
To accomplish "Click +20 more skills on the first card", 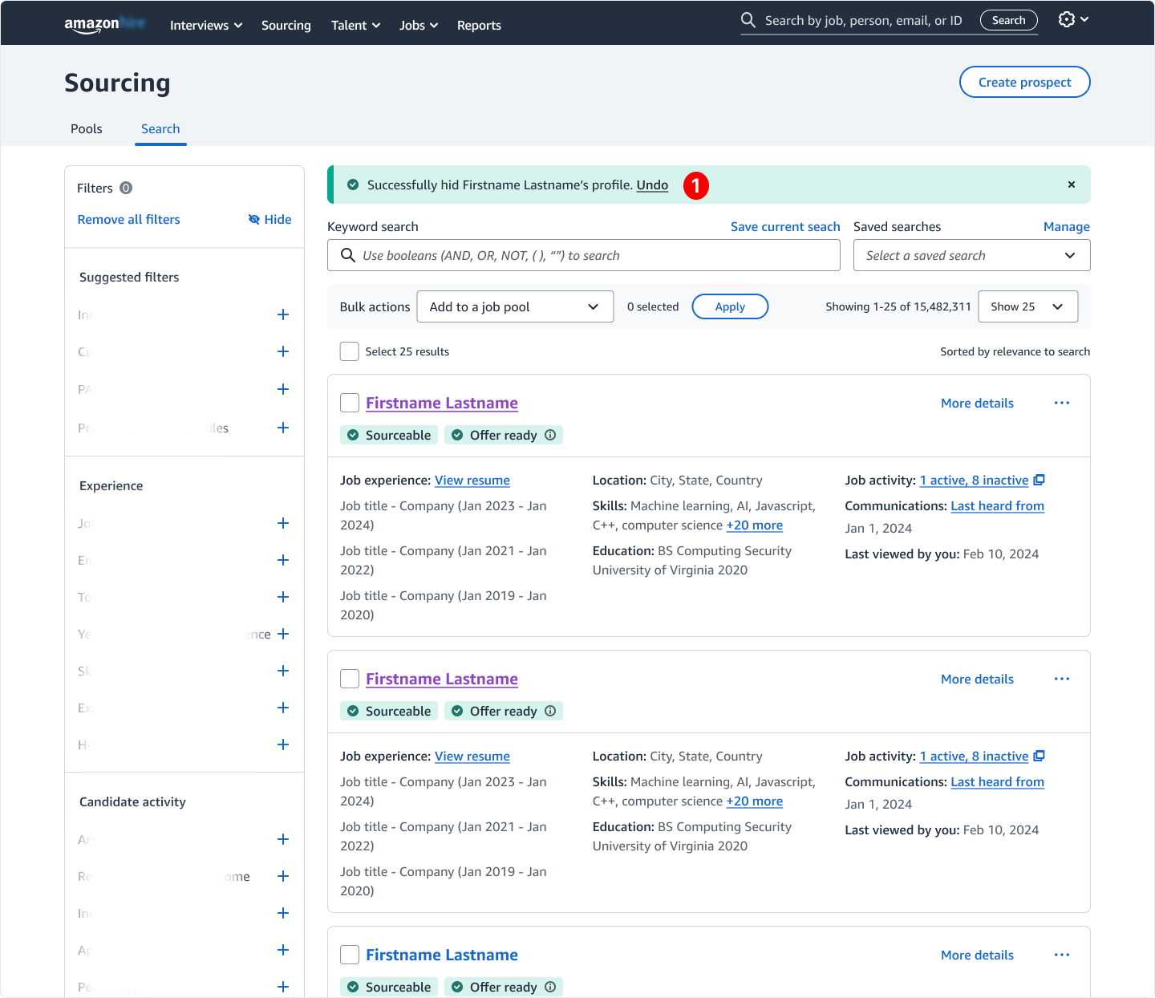I will (754, 525).
